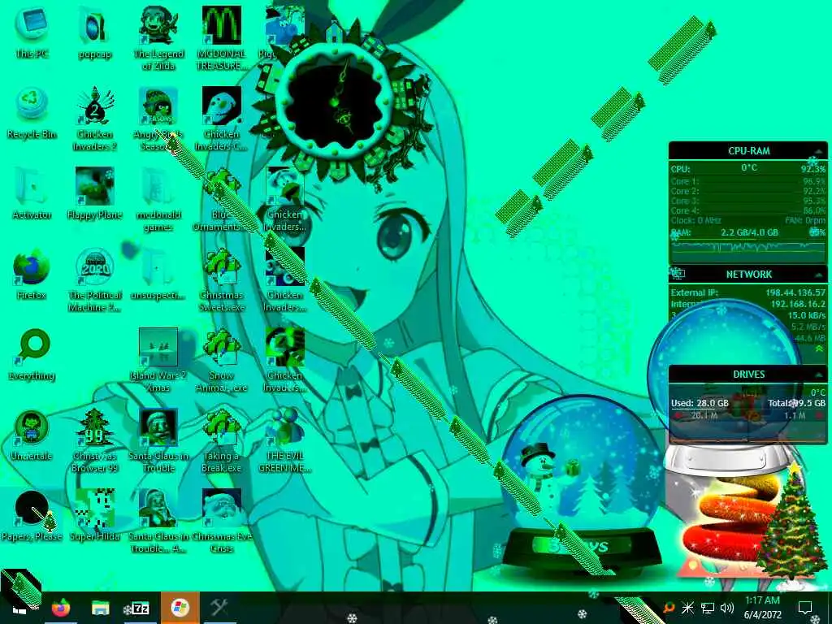Click the CPU-RAM header title
Viewport: 832px width, 624px height.
point(748,151)
